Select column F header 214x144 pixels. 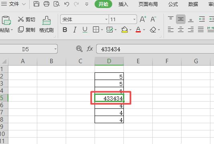click(x=167, y=61)
